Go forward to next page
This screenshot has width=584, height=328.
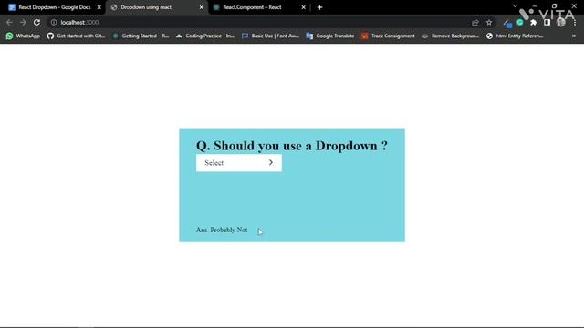pos(23,22)
